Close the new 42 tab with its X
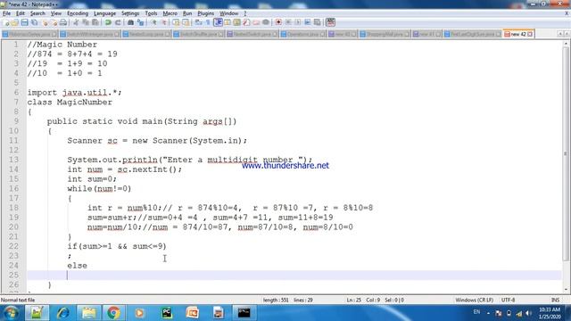571x321 pixels. coord(530,34)
